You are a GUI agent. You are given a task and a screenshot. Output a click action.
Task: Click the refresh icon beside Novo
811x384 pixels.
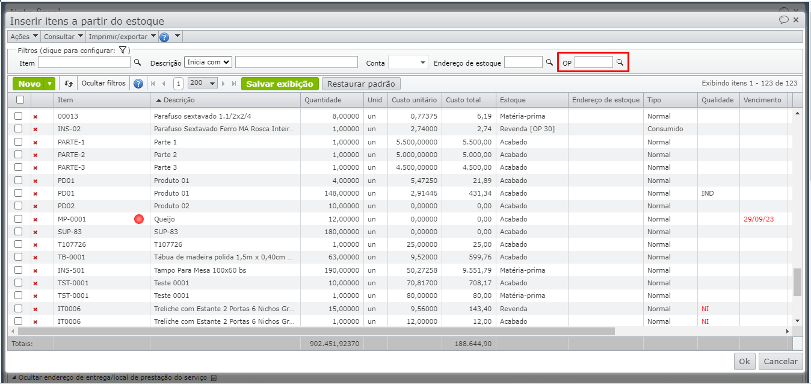pos(69,84)
